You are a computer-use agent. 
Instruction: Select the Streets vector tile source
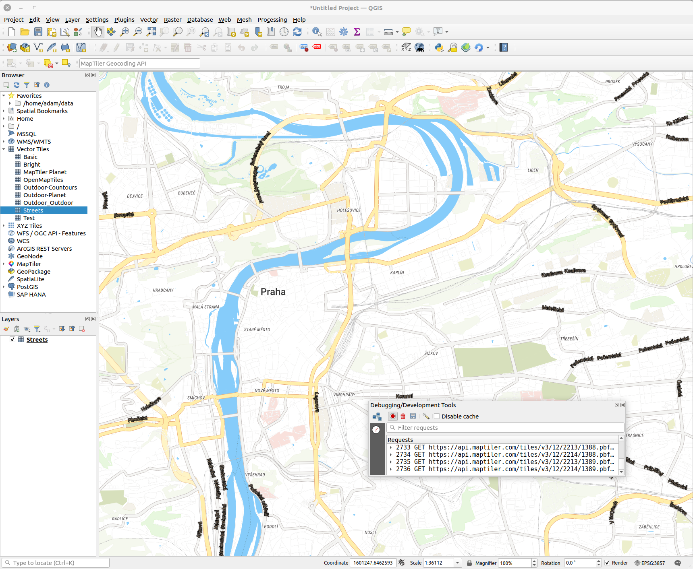pyautogui.click(x=34, y=210)
